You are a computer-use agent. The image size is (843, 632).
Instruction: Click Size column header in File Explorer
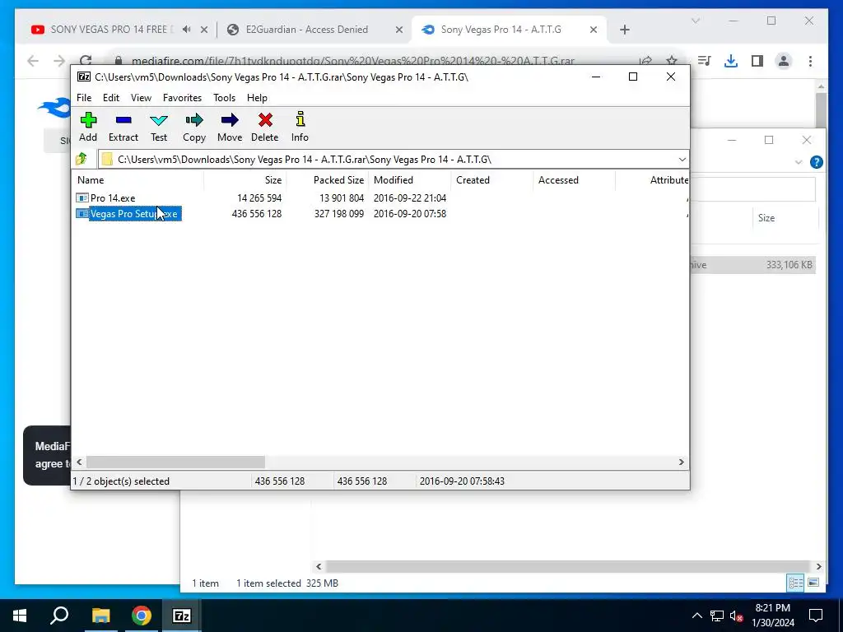click(785, 217)
